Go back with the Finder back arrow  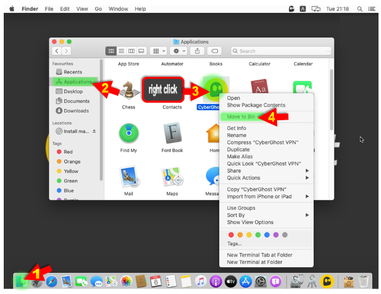click(57, 51)
